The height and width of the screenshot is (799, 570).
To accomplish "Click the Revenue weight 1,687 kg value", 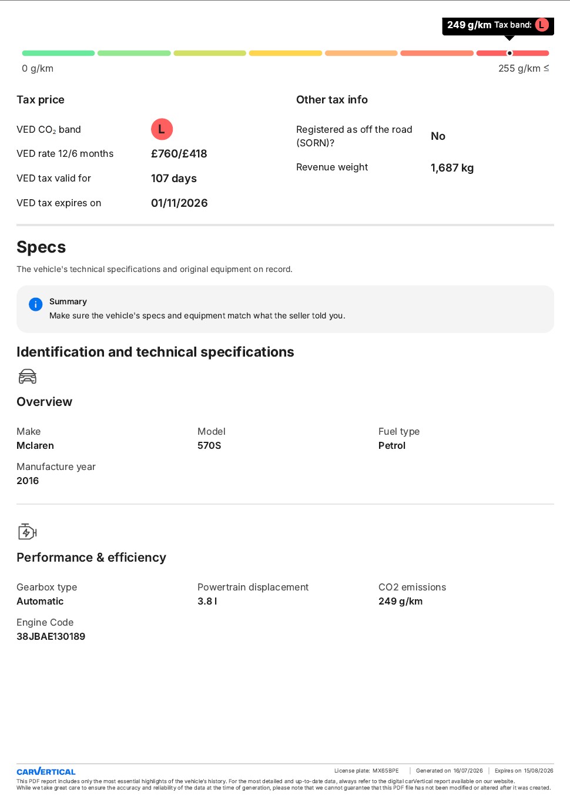I will (452, 168).
